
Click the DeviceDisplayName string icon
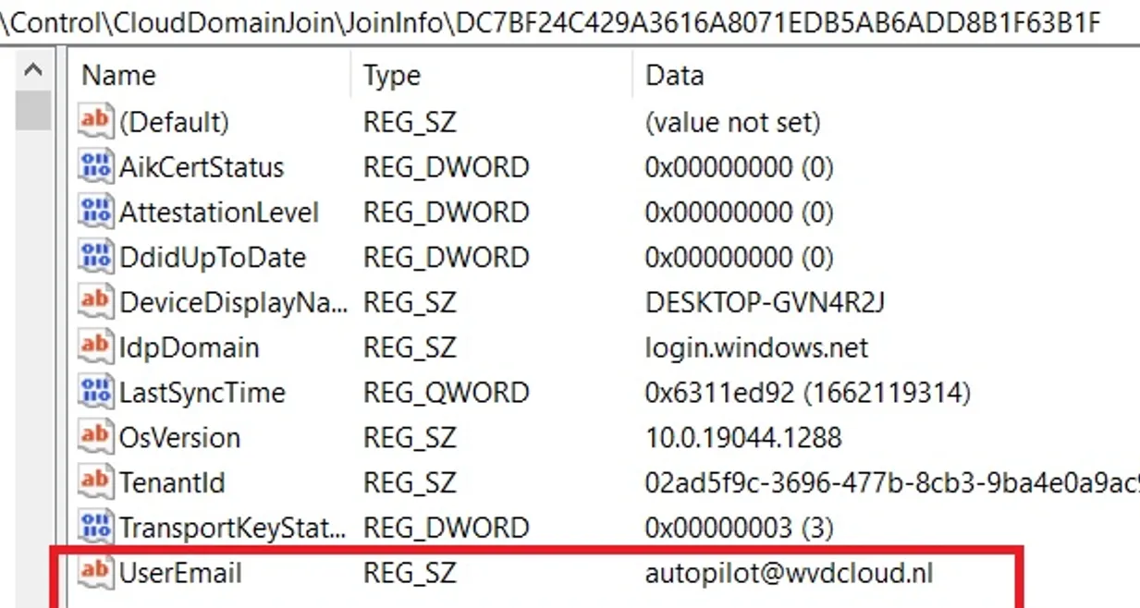(x=95, y=301)
